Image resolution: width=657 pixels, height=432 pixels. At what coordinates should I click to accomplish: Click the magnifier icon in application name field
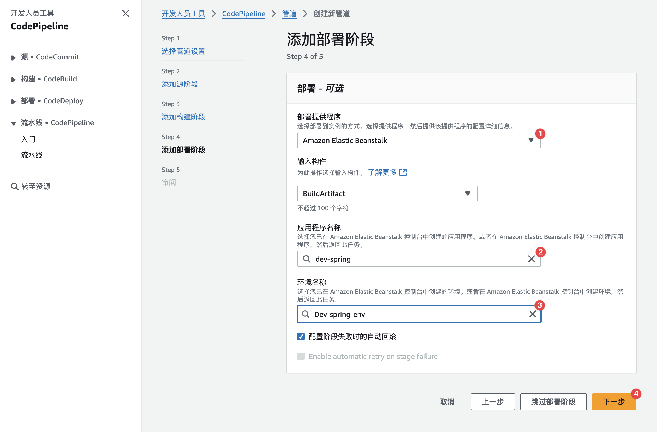coord(306,259)
